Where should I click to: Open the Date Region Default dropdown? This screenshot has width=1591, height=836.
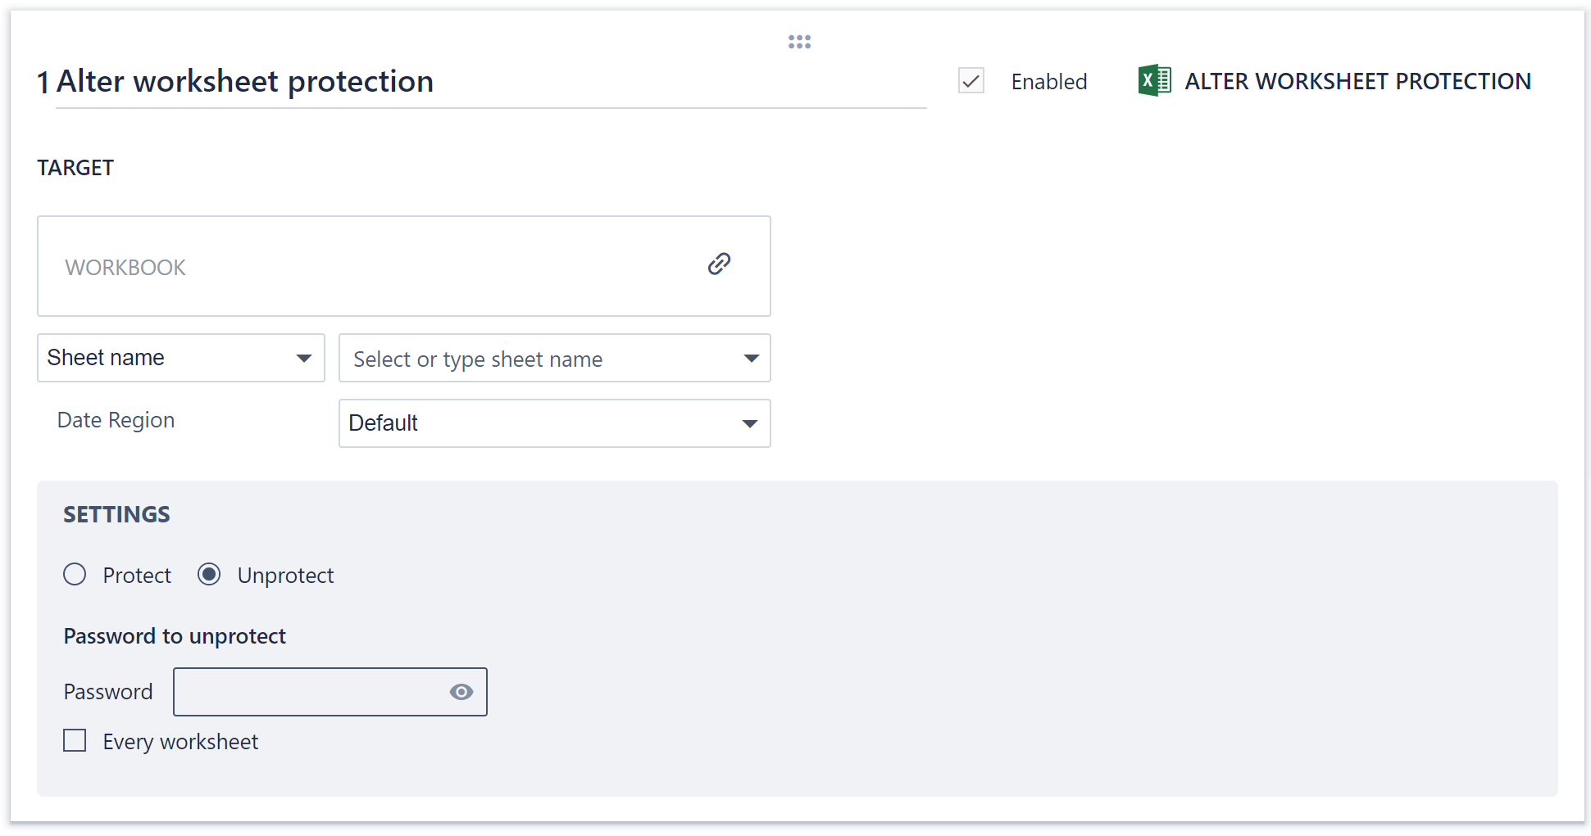point(554,423)
